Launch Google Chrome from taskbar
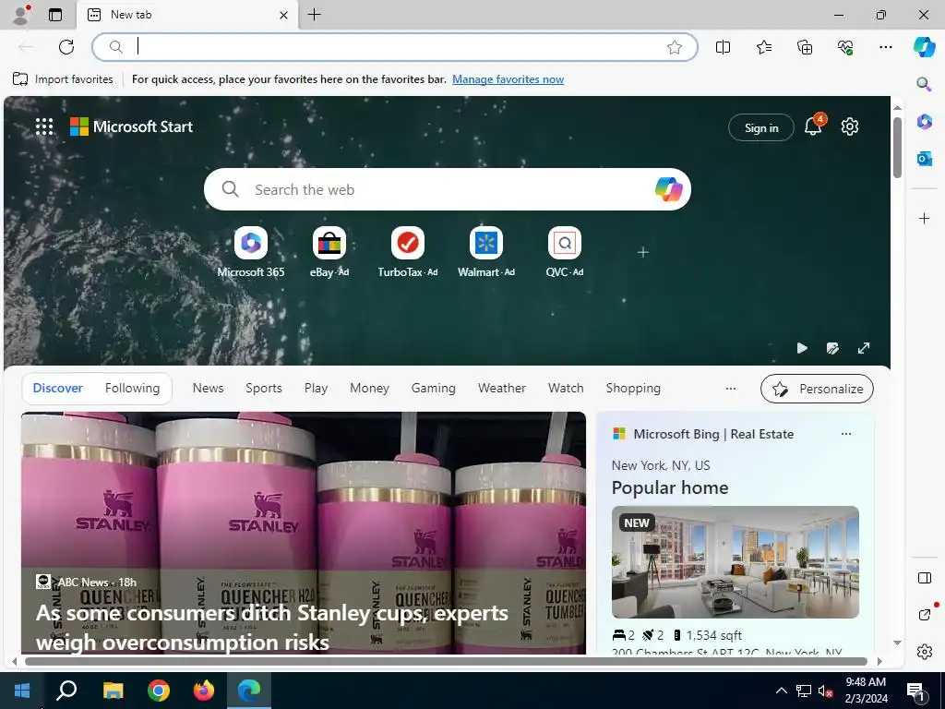This screenshot has height=709, width=945. coord(159,691)
